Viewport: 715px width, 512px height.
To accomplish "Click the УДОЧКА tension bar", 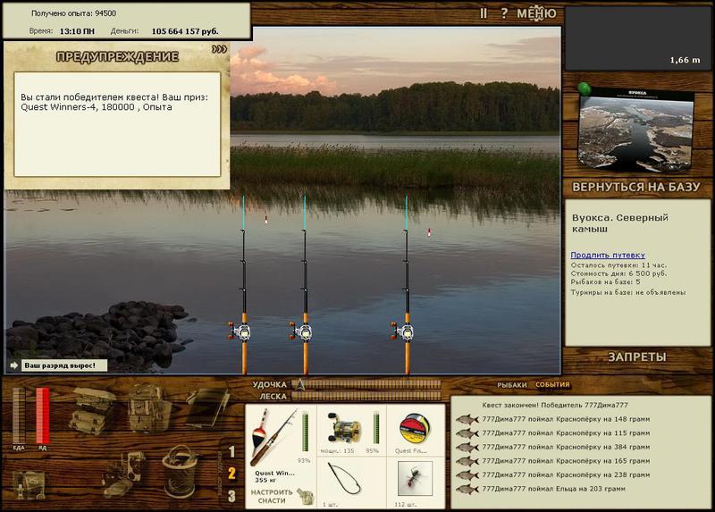I will [366, 384].
